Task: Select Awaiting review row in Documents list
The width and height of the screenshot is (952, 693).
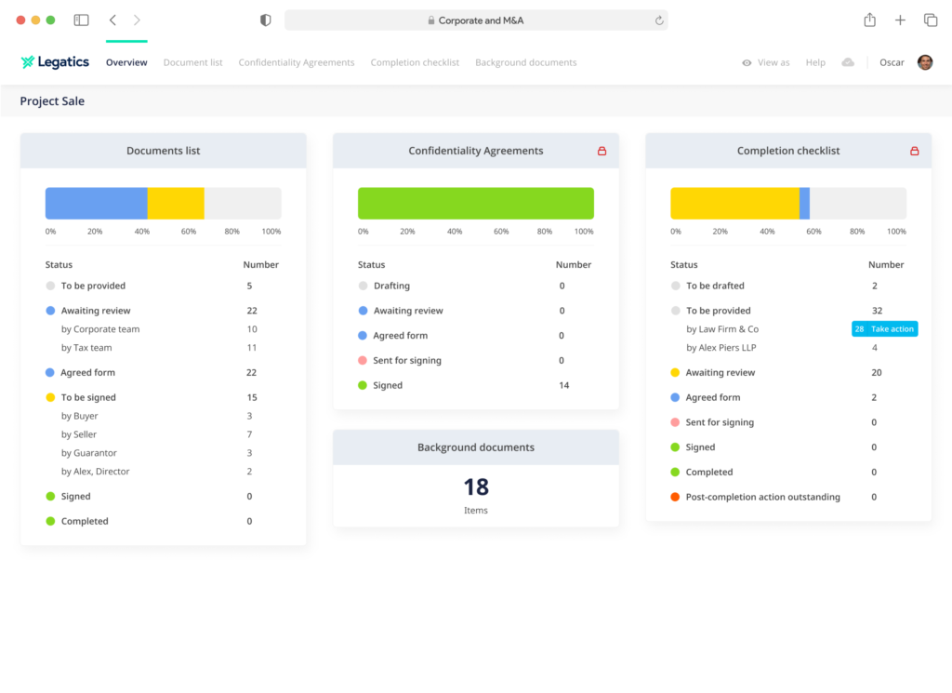Action: click(x=164, y=311)
